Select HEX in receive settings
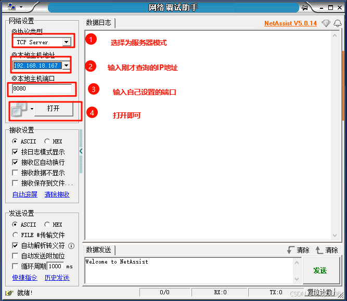The height and width of the screenshot is (301, 347). (x=53, y=141)
